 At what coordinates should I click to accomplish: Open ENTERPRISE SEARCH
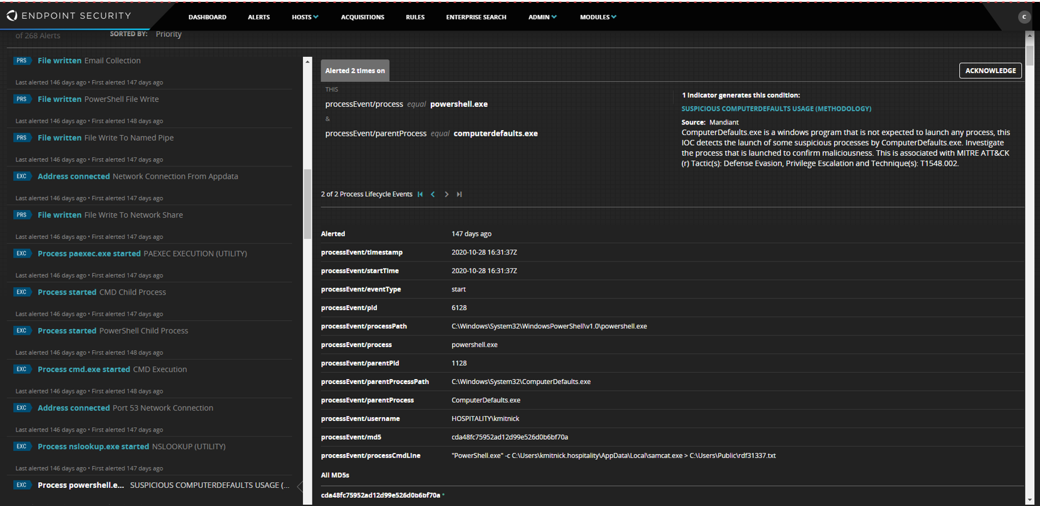(476, 17)
